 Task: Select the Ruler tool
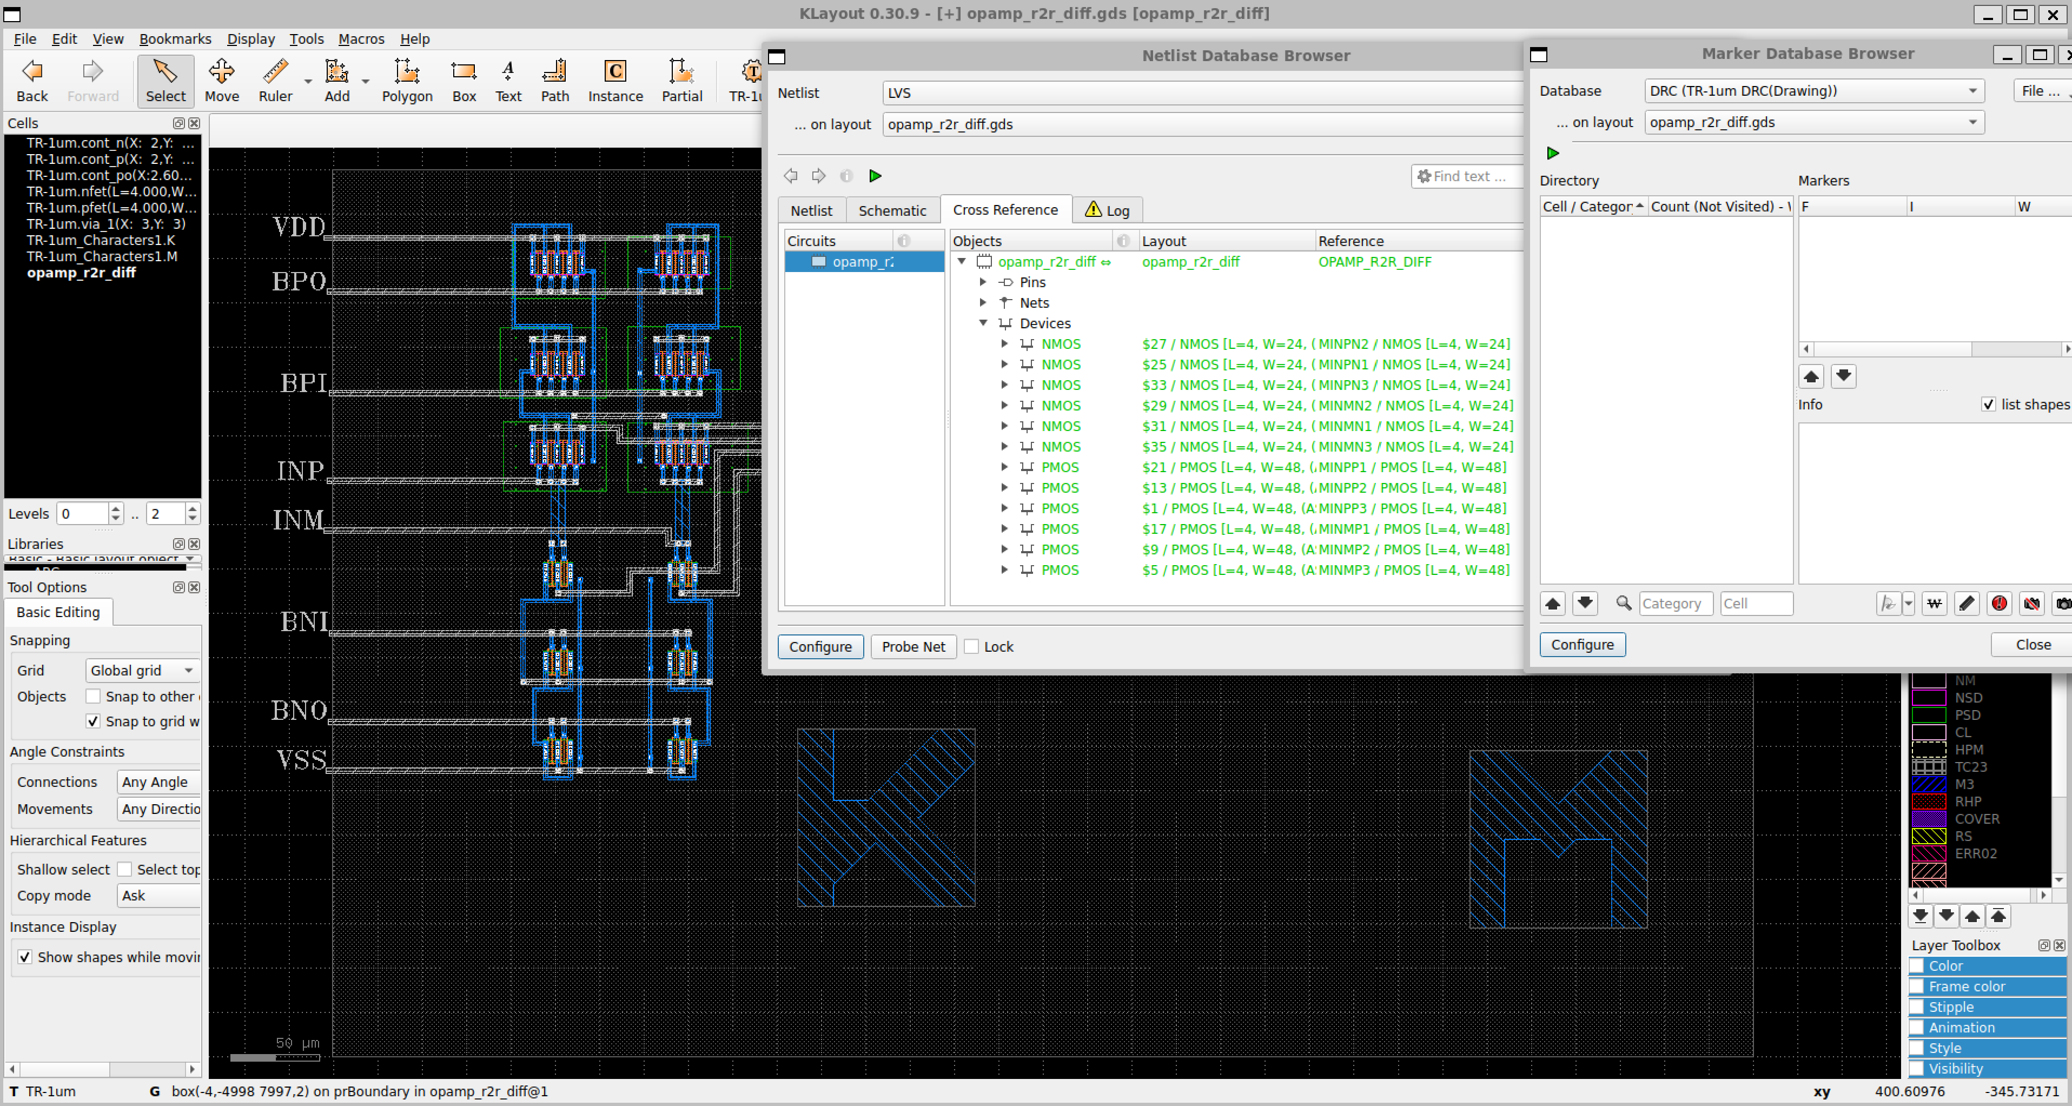coord(275,81)
